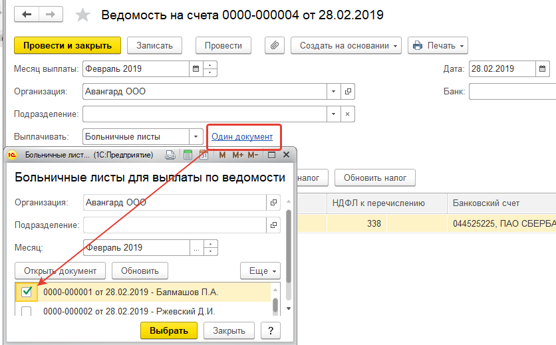This screenshot has height=345, width=556.
Task: Click into the Дата field 28.02.2019
Action: point(502,68)
